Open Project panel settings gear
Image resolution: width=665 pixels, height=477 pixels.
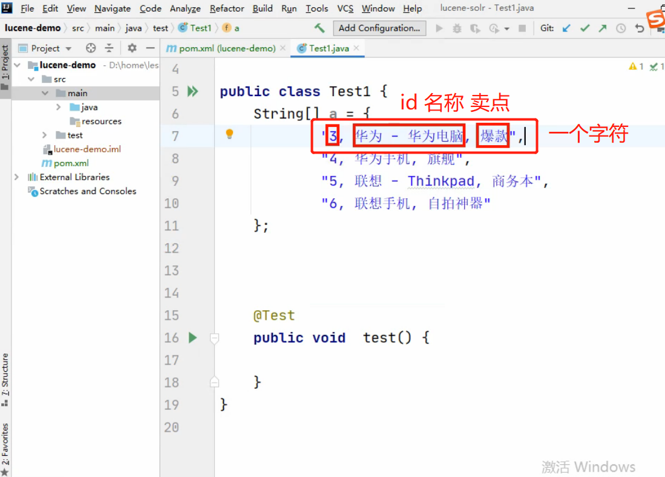[x=132, y=48]
